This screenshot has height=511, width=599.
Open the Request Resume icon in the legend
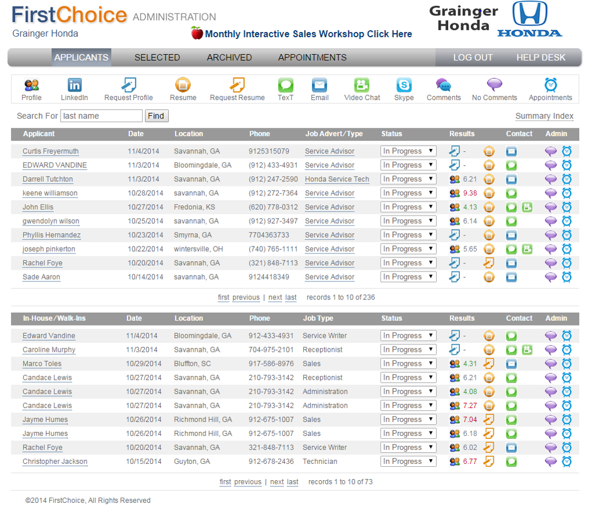[x=237, y=85]
